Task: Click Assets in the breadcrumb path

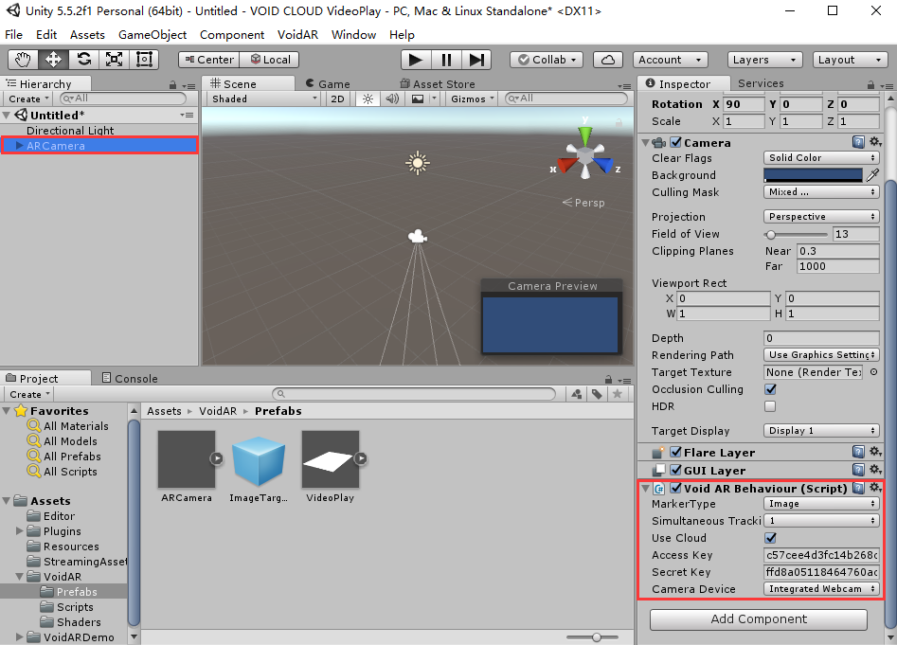Action: [164, 411]
